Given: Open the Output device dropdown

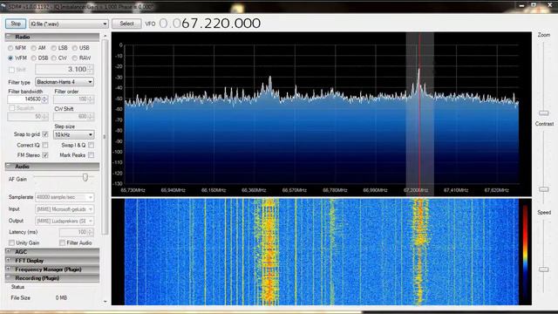Looking at the screenshot, I should click(x=65, y=221).
